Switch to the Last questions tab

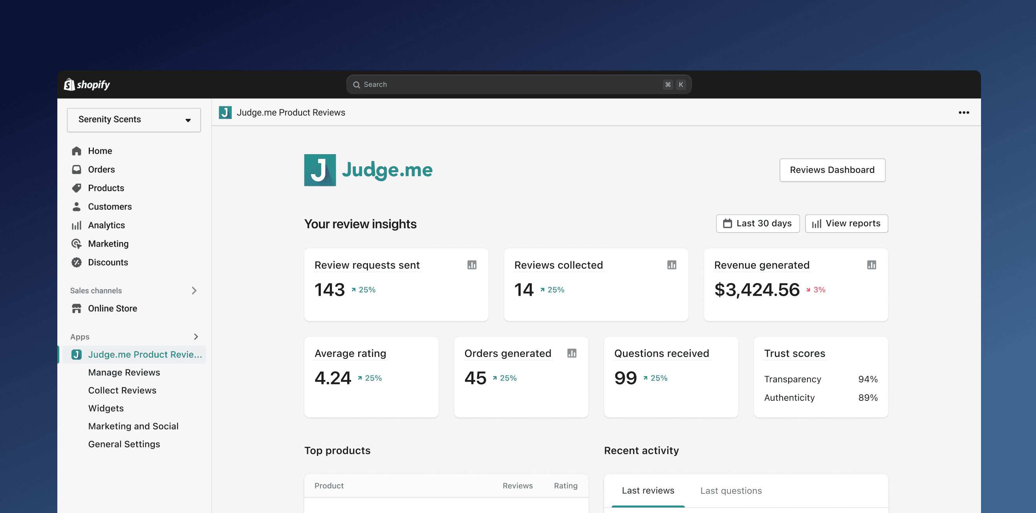tap(731, 491)
